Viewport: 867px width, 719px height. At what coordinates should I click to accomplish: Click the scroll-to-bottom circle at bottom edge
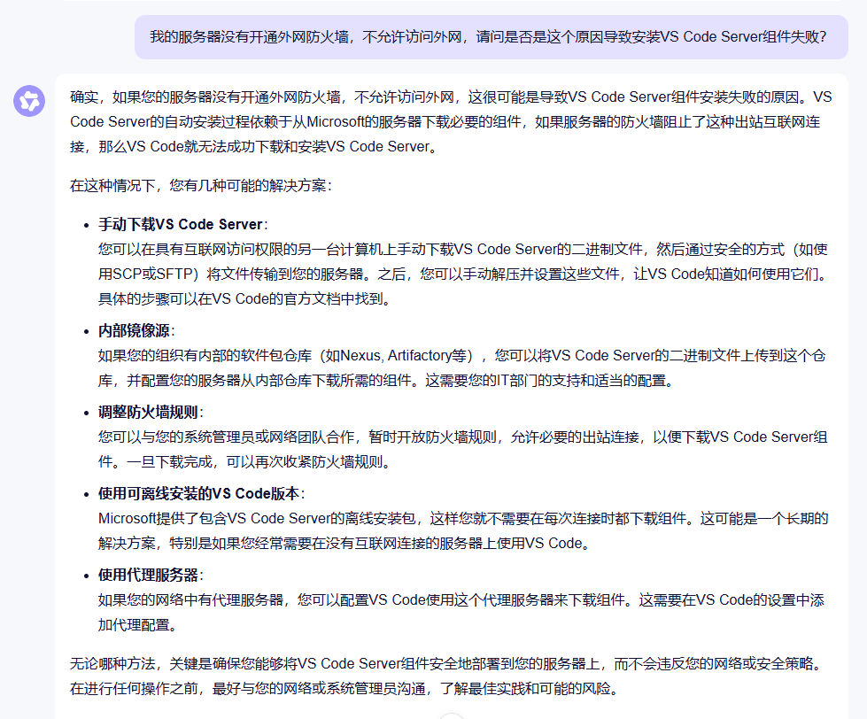tap(452, 715)
